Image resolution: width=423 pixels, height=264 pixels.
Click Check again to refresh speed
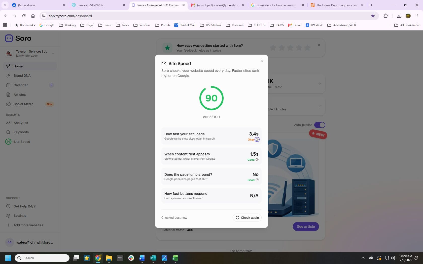(247, 218)
